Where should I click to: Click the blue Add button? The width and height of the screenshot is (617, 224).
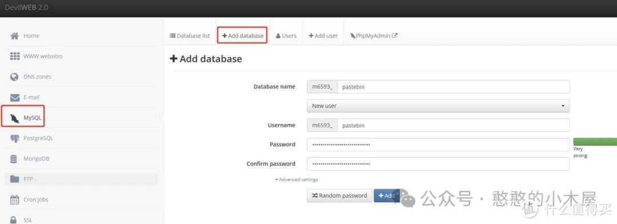click(386, 195)
